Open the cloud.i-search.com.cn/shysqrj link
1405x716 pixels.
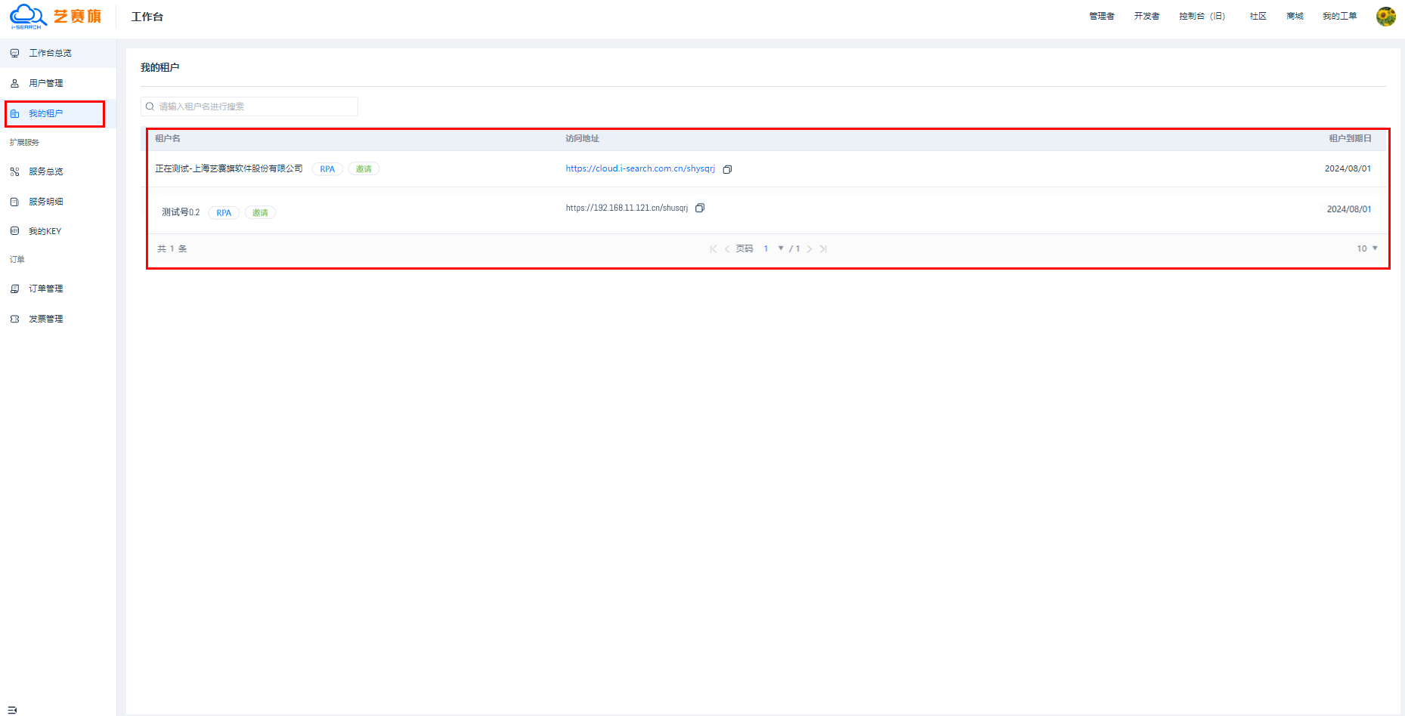(639, 168)
